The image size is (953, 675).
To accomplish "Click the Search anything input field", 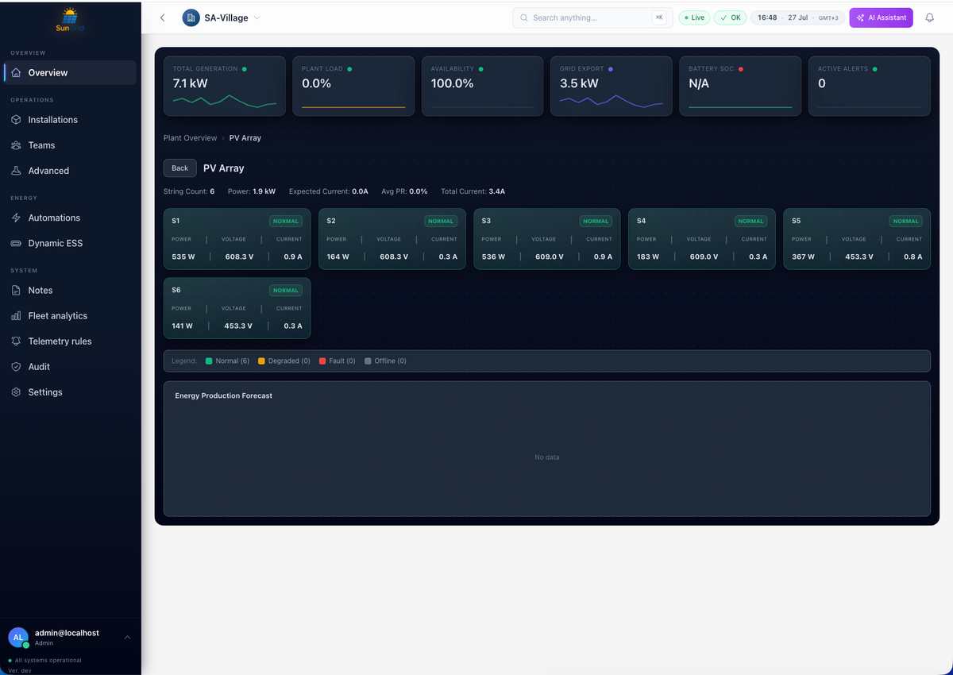I will pyautogui.click(x=592, y=17).
